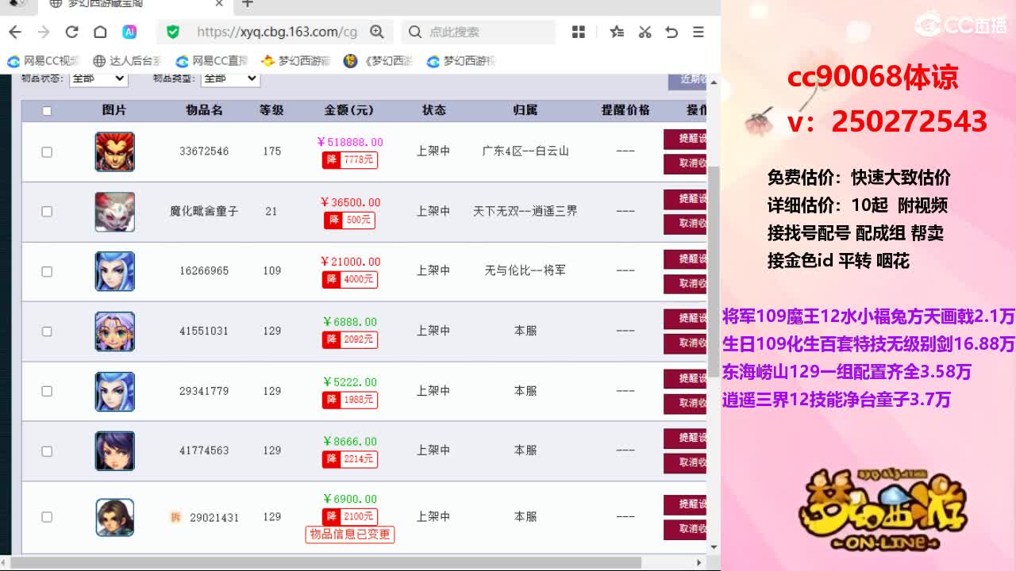
Task: Open a new tab with the plus icon
Action: click(248, 4)
